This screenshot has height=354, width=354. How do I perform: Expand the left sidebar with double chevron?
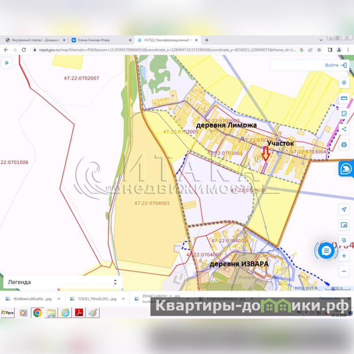(7, 63)
